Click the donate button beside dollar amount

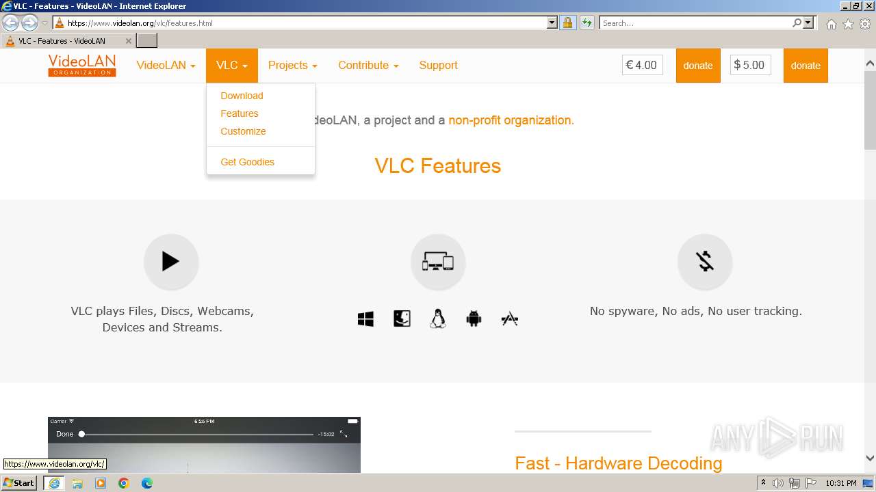click(x=806, y=66)
